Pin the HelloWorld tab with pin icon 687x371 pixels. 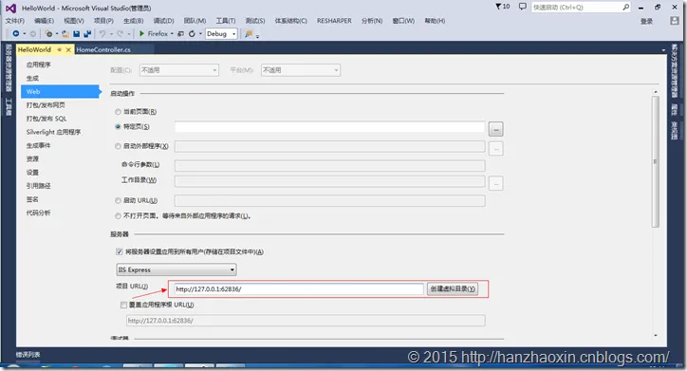[59, 49]
